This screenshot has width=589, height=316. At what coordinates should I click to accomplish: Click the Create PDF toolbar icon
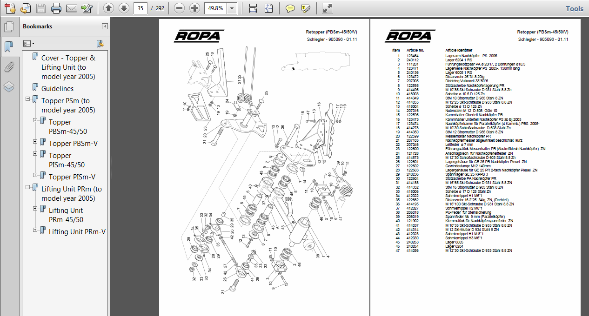pos(10,8)
